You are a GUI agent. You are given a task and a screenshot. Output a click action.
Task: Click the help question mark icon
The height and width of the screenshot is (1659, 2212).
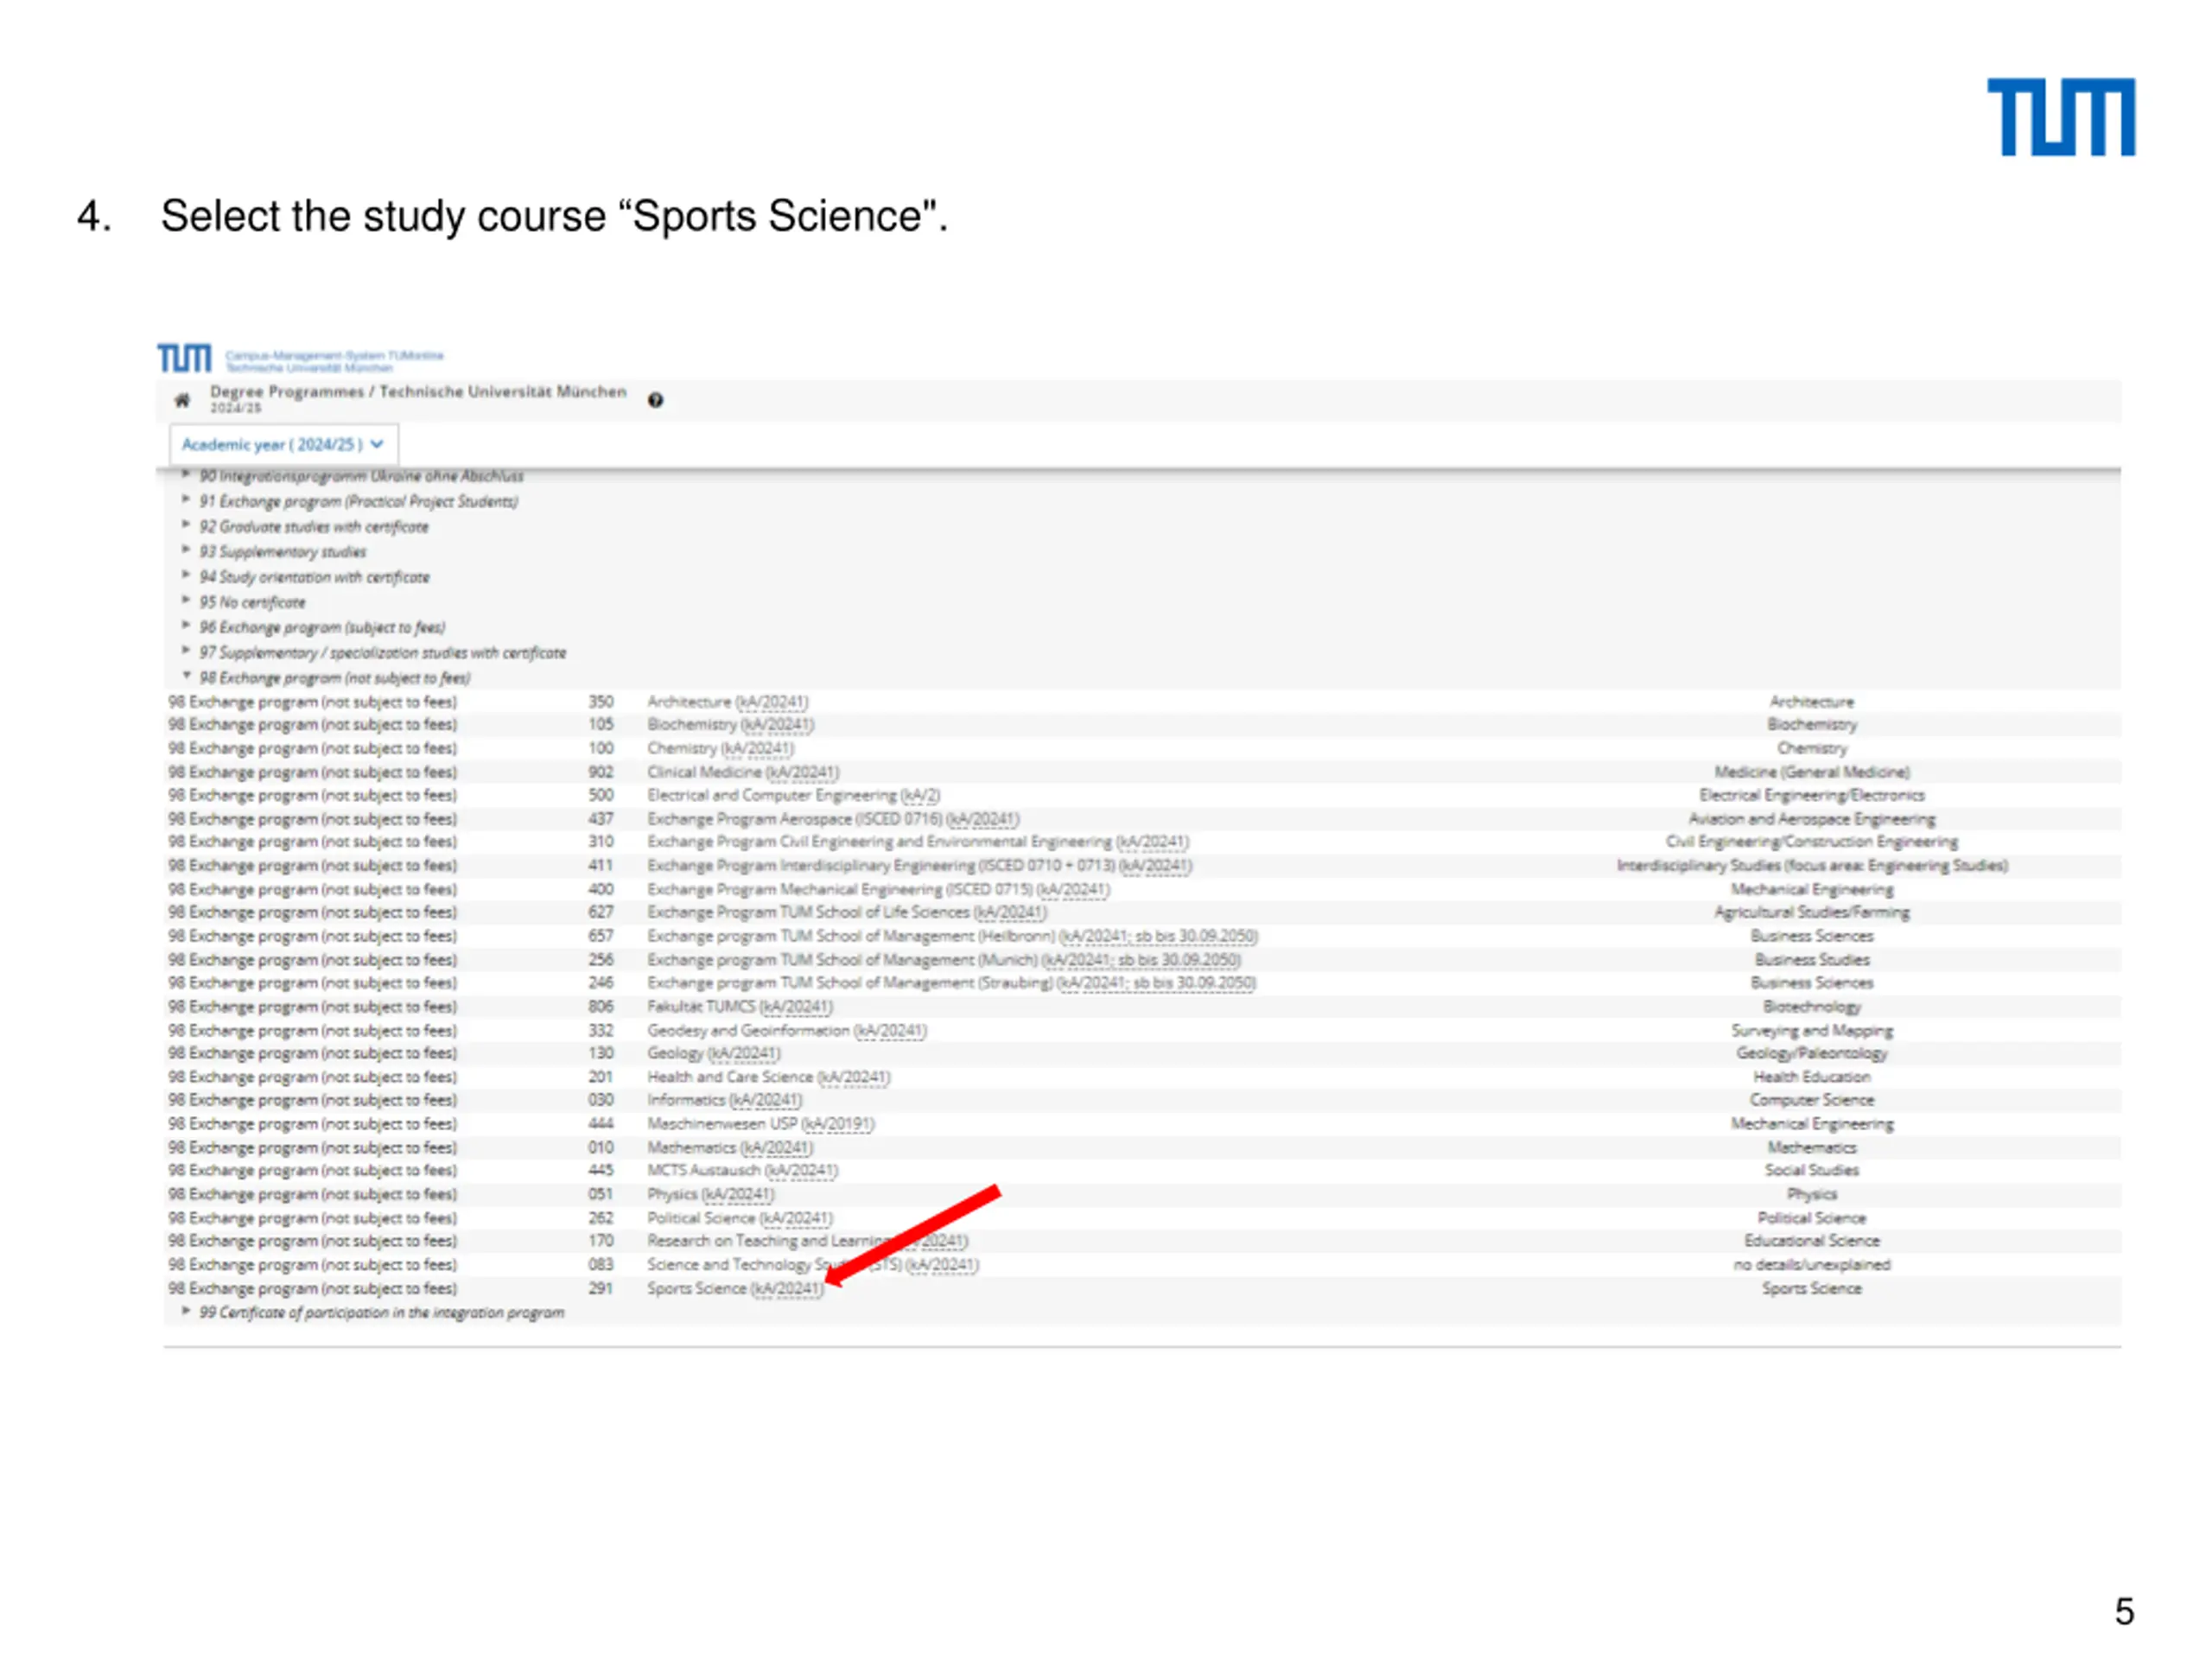(x=655, y=400)
